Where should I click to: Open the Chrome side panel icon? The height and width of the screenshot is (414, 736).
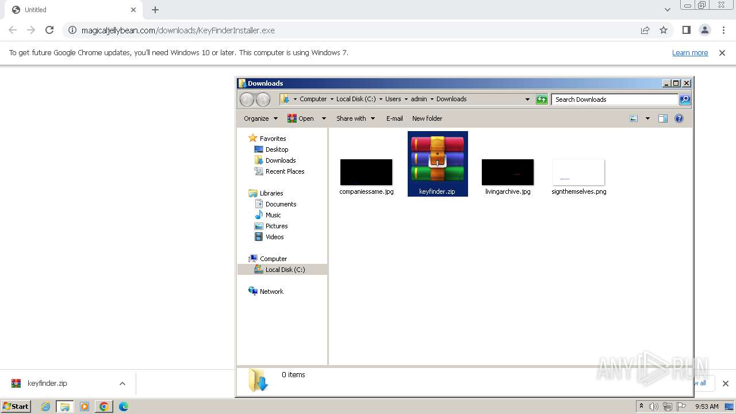coord(686,30)
